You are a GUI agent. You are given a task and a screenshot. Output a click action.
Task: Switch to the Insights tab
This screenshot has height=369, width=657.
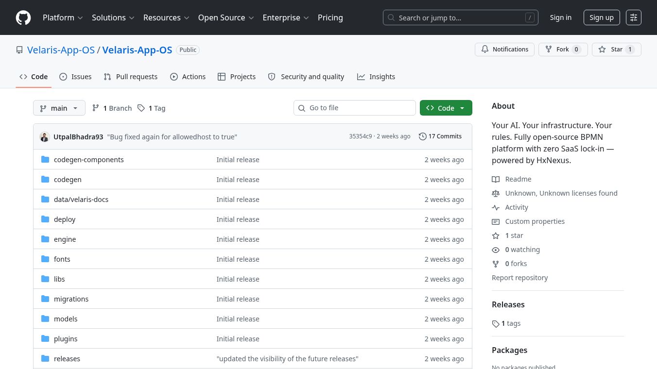click(376, 77)
